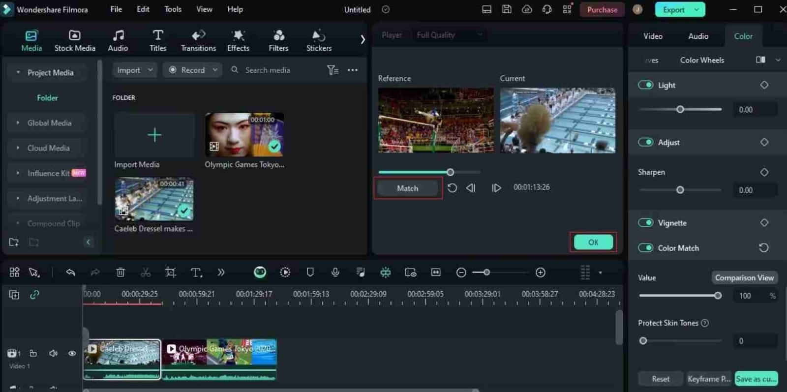The width and height of the screenshot is (787, 392).
Task: Open the Stickers panel
Action: click(x=319, y=40)
